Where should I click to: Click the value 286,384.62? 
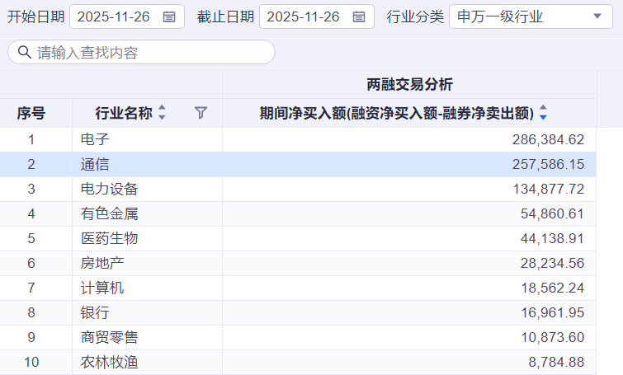click(548, 139)
